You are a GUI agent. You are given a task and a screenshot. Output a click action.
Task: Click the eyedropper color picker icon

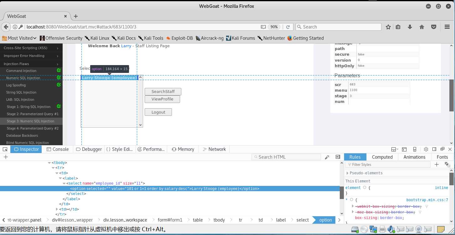coord(327,157)
